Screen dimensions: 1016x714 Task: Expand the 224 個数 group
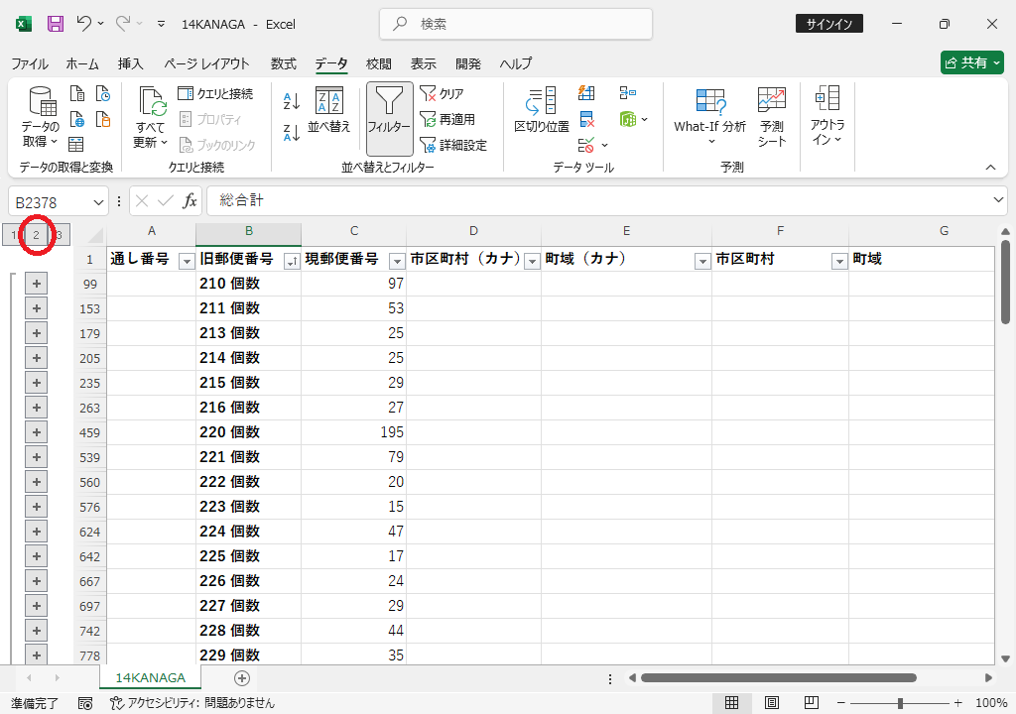tap(37, 532)
